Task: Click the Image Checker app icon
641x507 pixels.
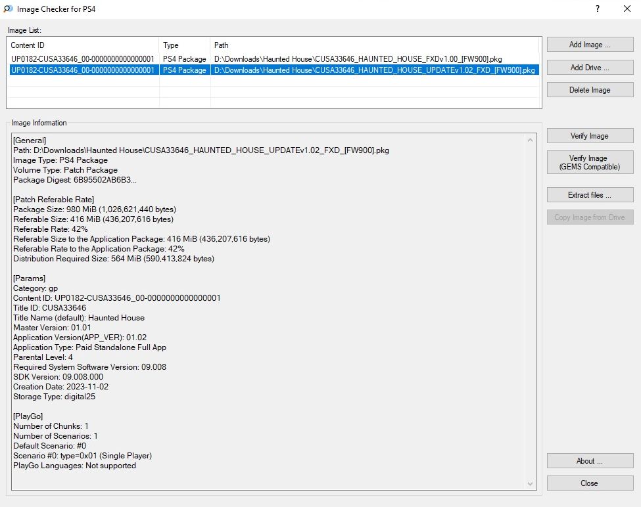Action: point(8,9)
